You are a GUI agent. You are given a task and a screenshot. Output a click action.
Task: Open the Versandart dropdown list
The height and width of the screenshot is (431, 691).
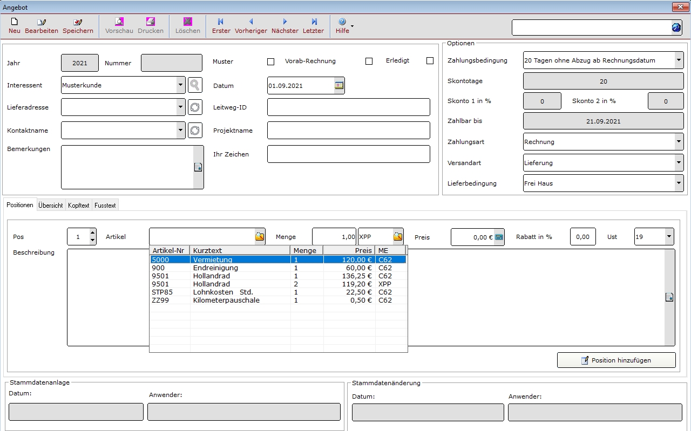(x=679, y=162)
